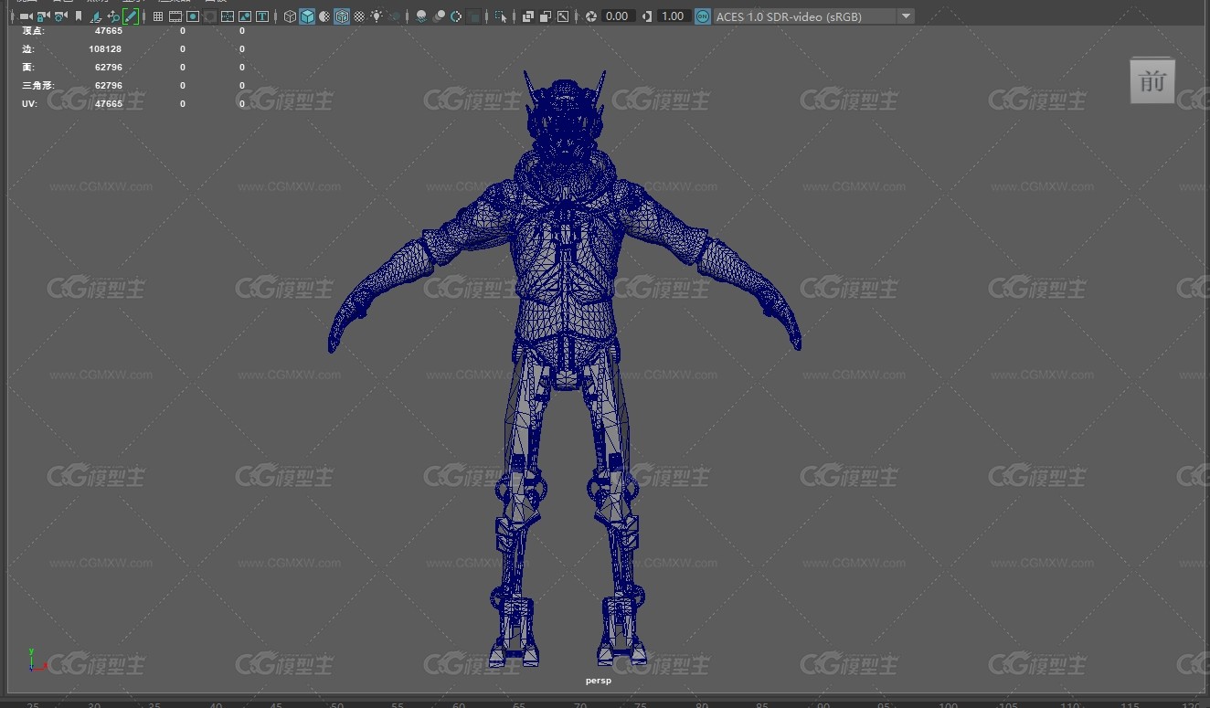Click the 边 count value 108128

click(105, 49)
